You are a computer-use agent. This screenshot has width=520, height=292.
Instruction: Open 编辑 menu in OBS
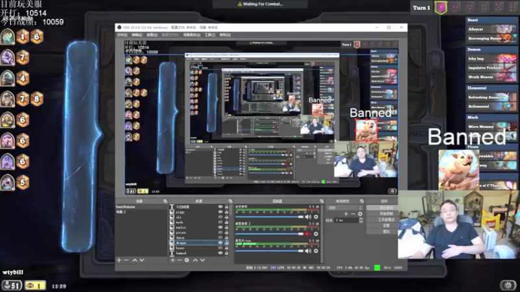[136, 35]
